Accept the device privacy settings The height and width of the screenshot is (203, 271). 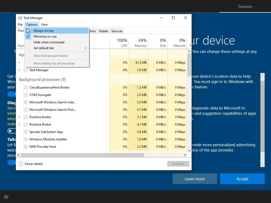[242, 179]
